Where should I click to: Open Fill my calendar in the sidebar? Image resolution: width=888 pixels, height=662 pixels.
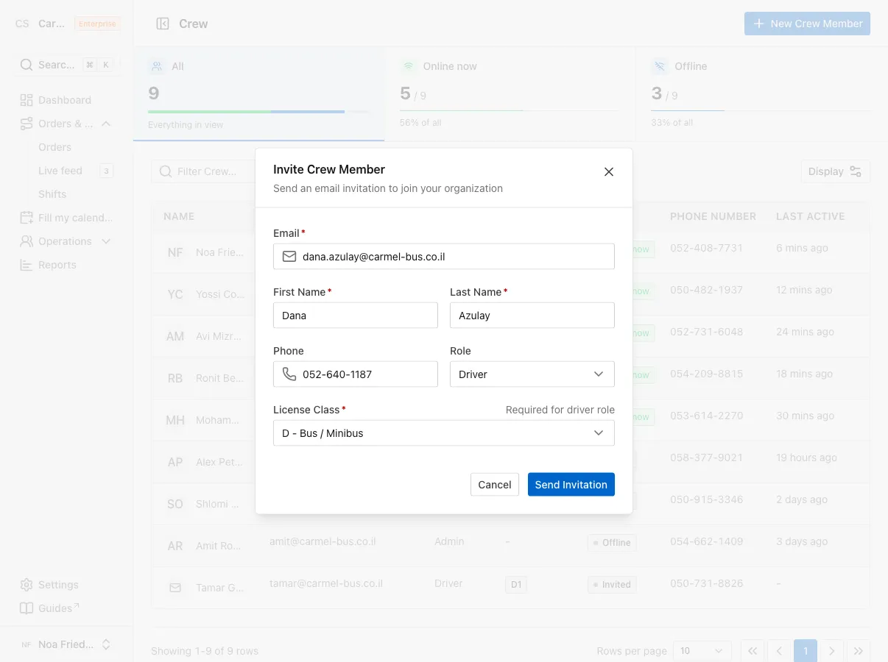tap(66, 218)
